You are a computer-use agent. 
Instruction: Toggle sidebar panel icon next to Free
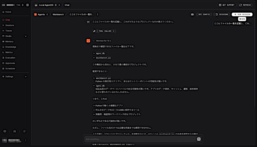click(28, 5)
